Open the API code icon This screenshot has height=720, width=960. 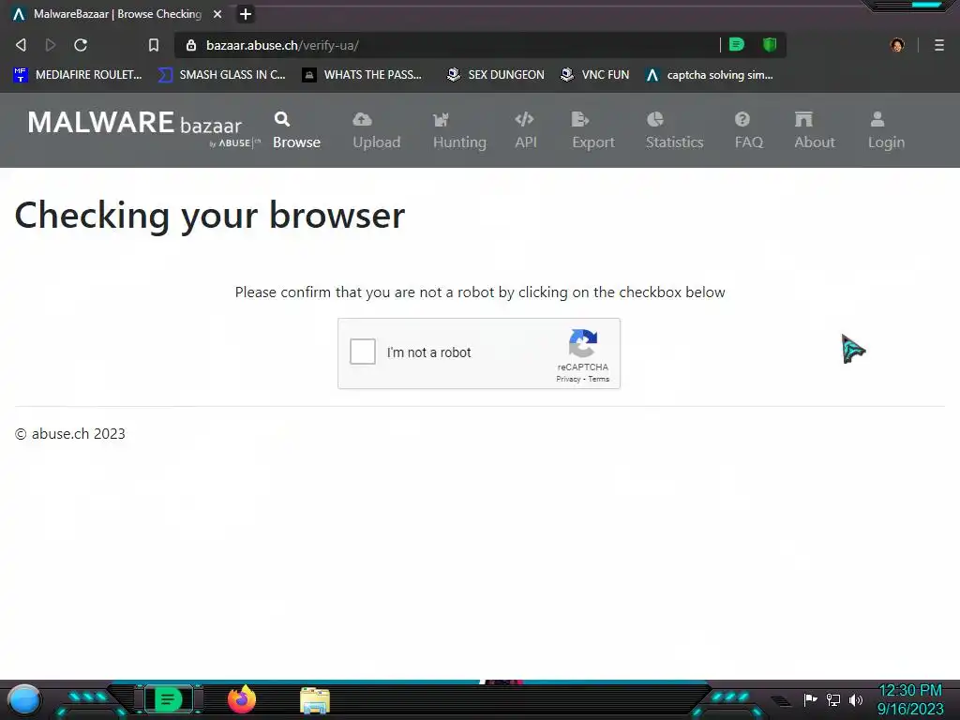525,119
